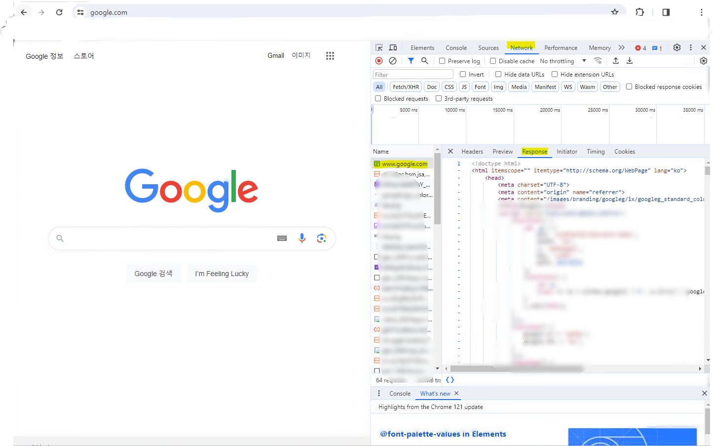Open the Gmail link
Screen dimensions: 713x446
276,55
